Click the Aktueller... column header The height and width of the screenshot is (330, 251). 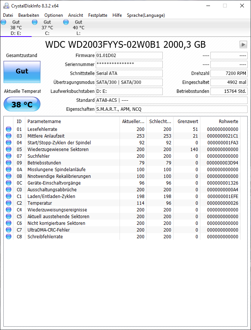pos(133,122)
